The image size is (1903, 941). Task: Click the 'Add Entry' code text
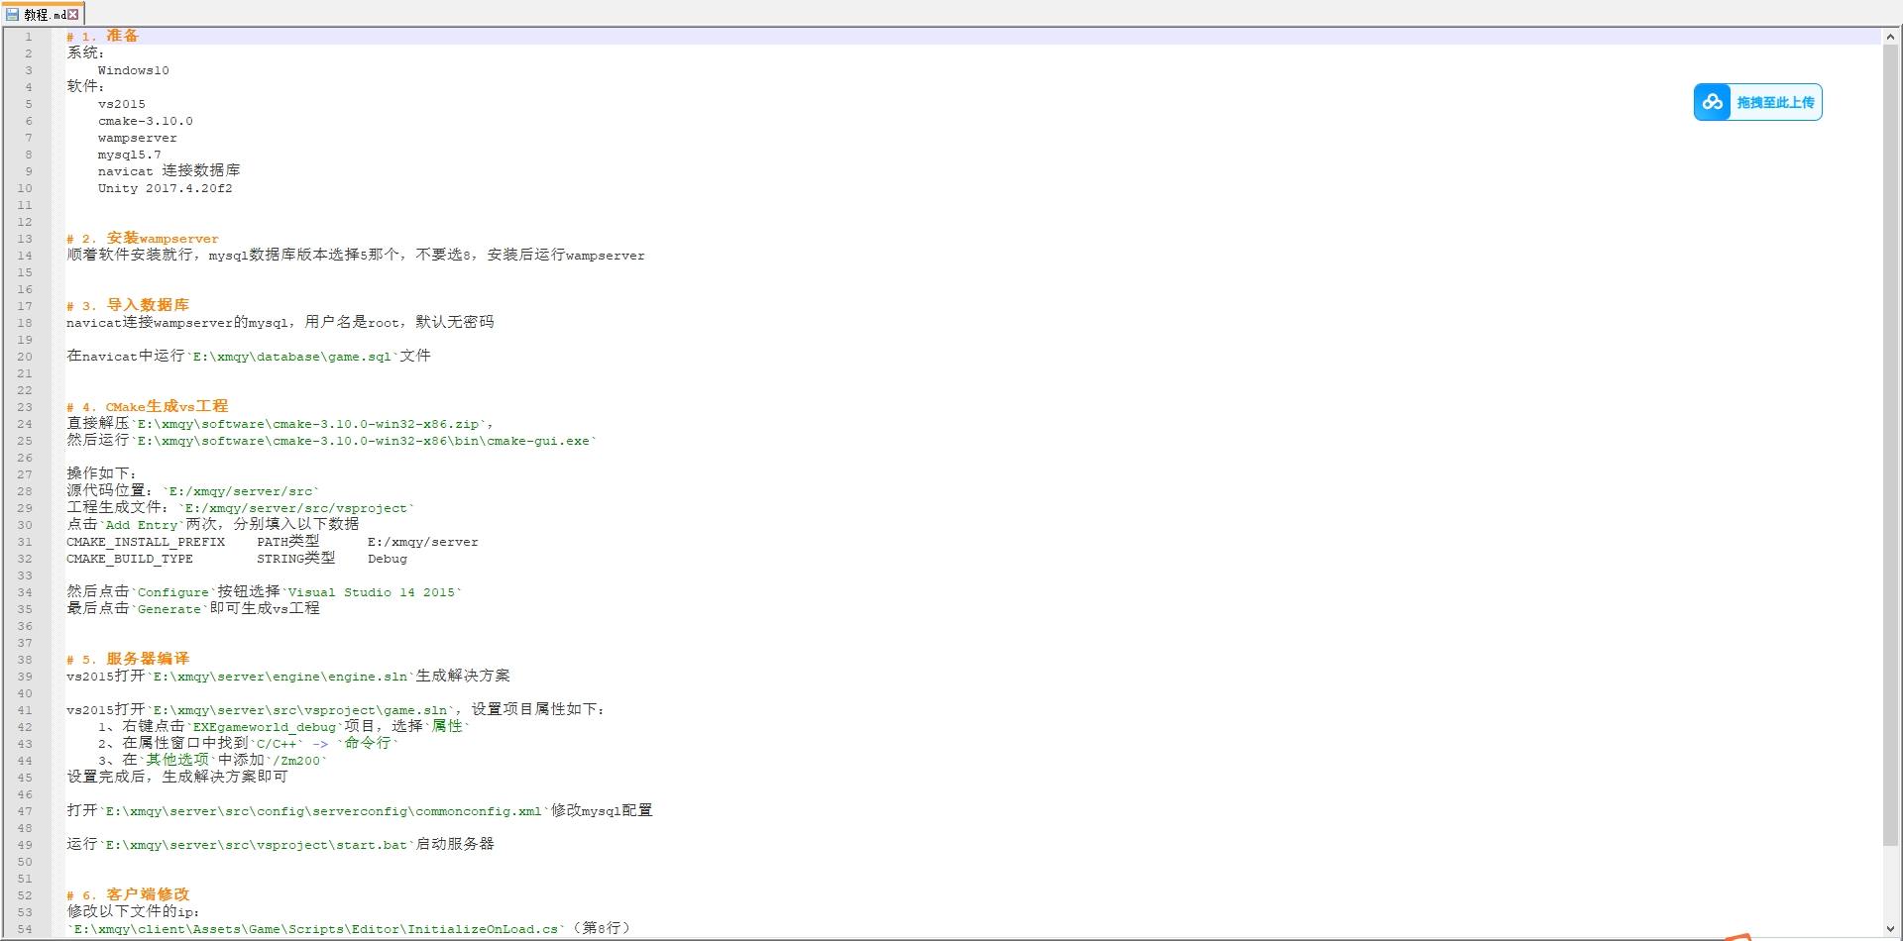point(141,525)
